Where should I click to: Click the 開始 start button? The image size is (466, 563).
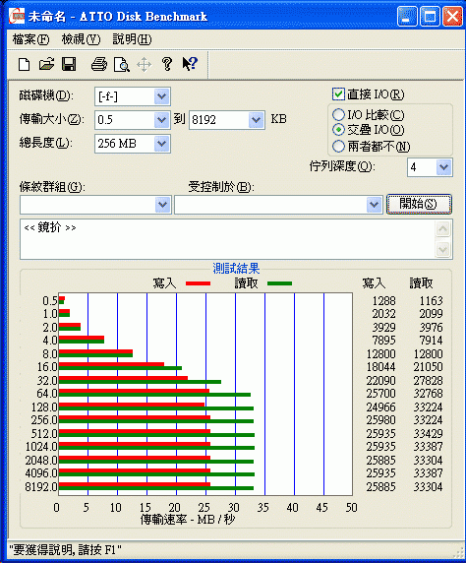(419, 204)
